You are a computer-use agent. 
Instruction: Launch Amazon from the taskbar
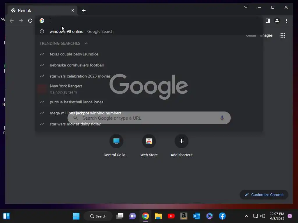tap(184, 216)
